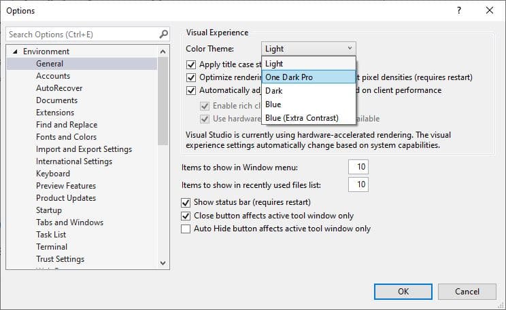Open Find and Replace settings
This screenshot has width=506, height=310.
(67, 125)
